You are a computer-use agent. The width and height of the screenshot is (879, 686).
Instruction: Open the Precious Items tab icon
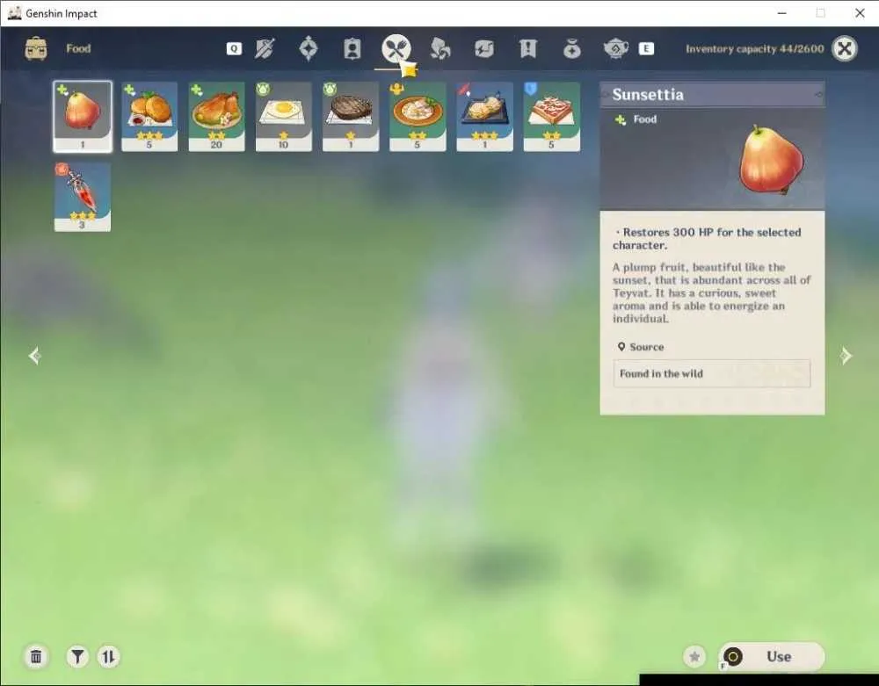click(572, 48)
